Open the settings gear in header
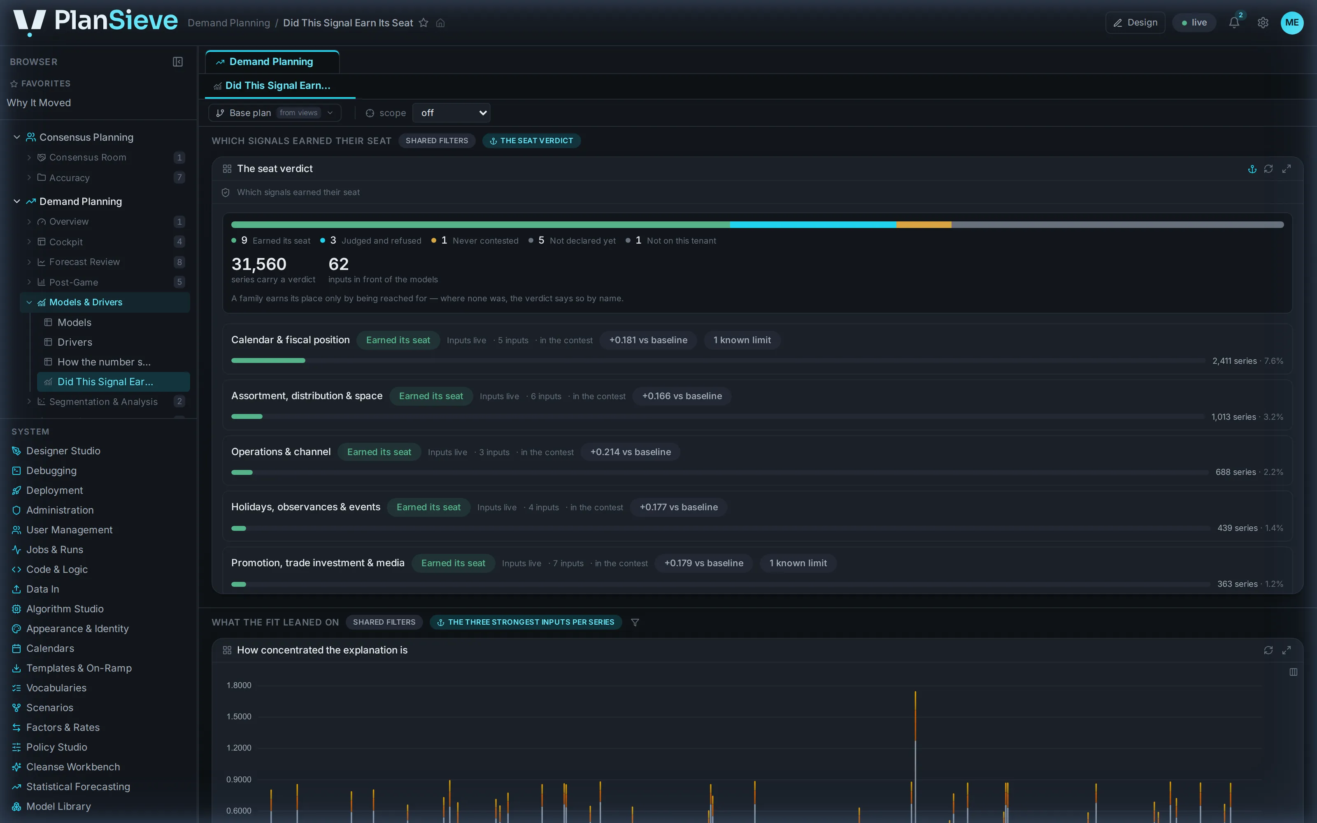The height and width of the screenshot is (823, 1317). [x=1263, y=22]
